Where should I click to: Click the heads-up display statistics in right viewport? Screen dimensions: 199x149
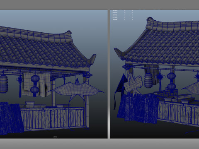[123, 15]
